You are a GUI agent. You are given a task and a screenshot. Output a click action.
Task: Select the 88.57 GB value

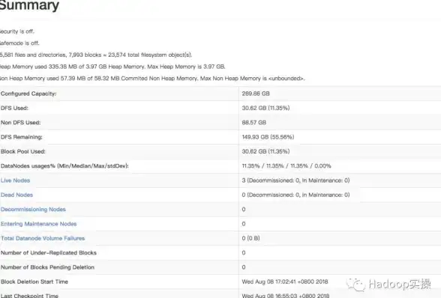pyautogui.click(x=254, y=123)
